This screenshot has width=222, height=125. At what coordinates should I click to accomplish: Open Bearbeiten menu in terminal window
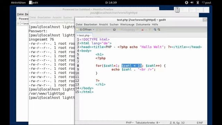(44, 17)
